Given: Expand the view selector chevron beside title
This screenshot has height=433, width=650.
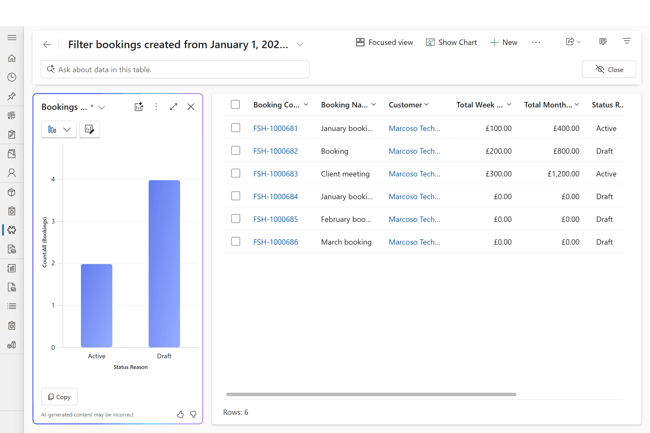Looking at the screenshot, I should (300, 44).
